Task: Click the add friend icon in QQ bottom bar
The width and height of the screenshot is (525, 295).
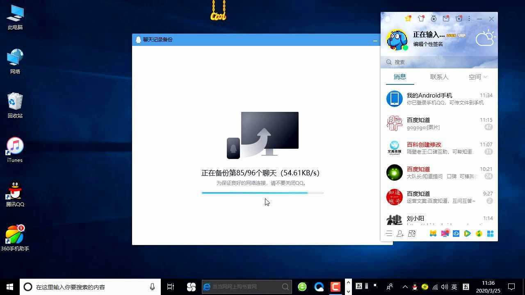Action: (x=400, y=234)
